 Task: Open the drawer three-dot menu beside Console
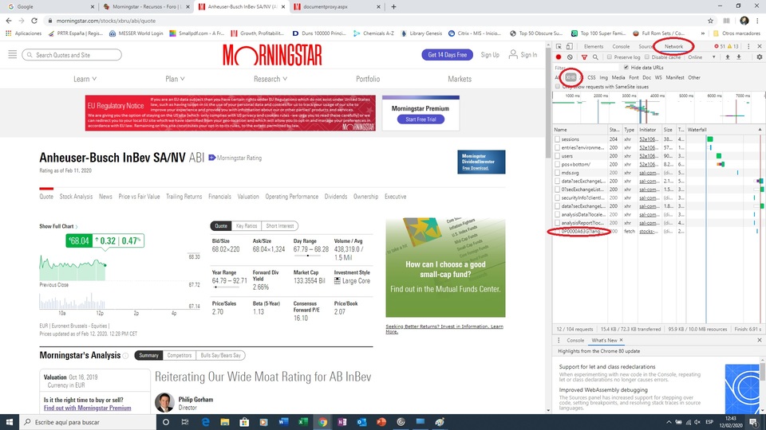(x=559, y=340)
